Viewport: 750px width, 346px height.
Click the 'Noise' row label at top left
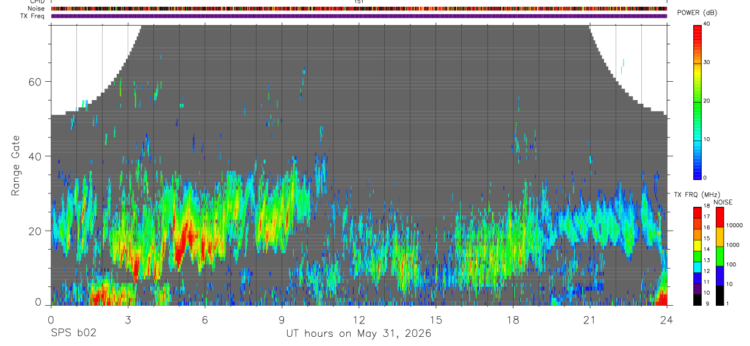coord(36,9)
